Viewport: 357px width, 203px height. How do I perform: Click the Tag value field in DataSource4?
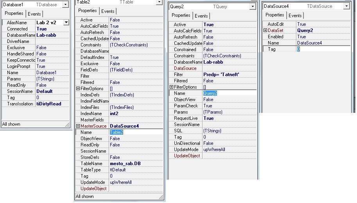click(323, 49)
